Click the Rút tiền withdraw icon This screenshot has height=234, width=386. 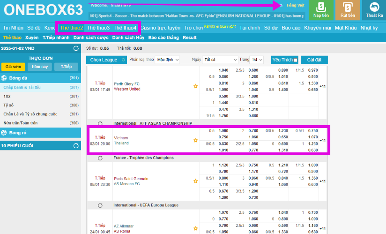[x=348, y=7]
